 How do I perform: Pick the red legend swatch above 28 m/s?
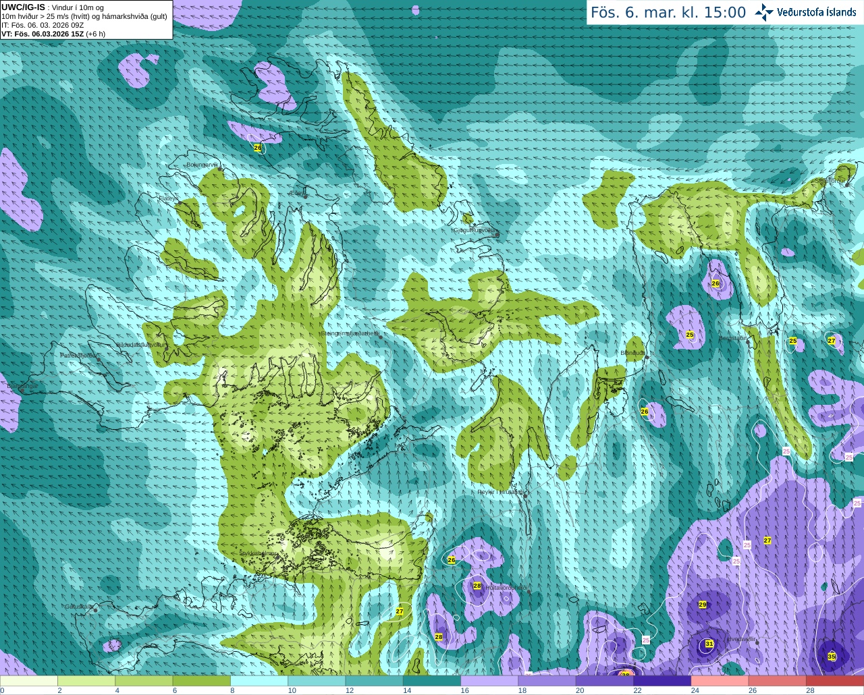pyautogui.click(x=835, y=681)
